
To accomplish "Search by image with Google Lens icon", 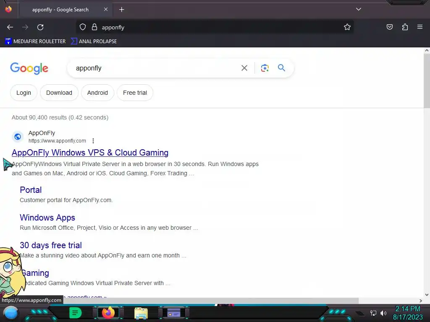I will (x=265, y=68).
